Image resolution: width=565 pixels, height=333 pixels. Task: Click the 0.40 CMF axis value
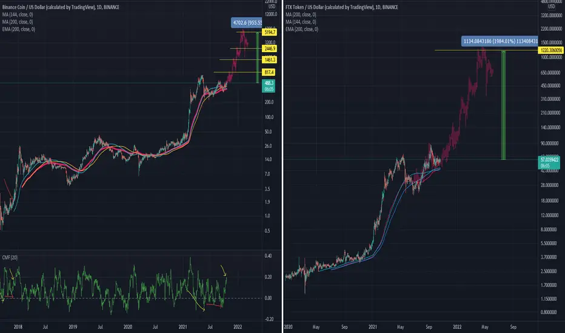268,256
